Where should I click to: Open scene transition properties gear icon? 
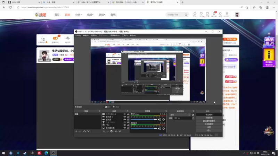click(193, 115)
